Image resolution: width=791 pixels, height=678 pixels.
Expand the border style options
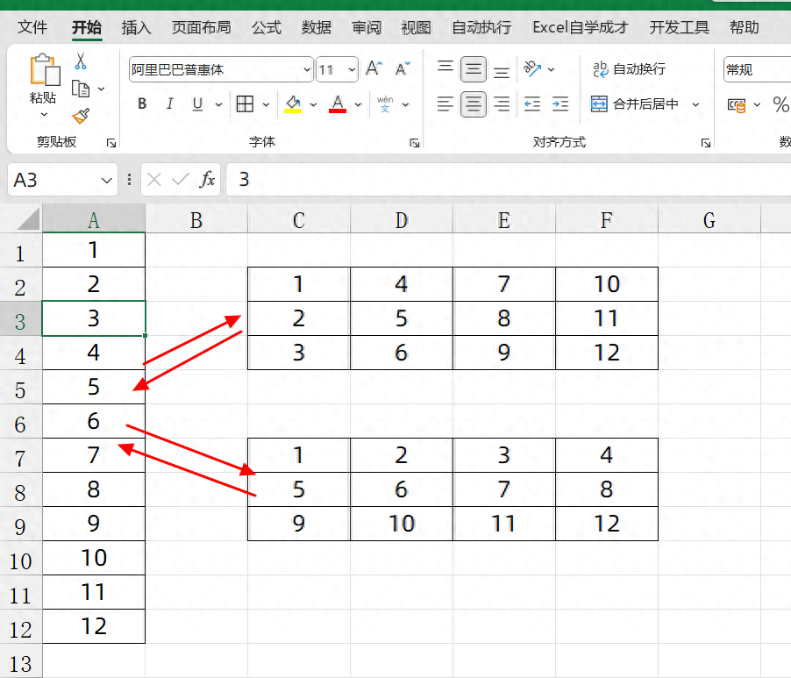265,103
